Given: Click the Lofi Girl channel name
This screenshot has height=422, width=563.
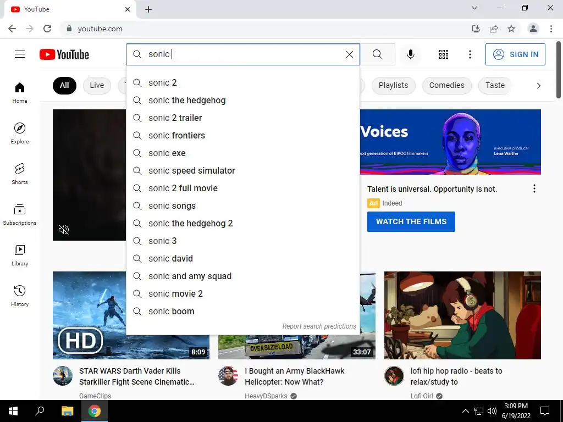Looking at the screenshot, I should tap(422, 396).
